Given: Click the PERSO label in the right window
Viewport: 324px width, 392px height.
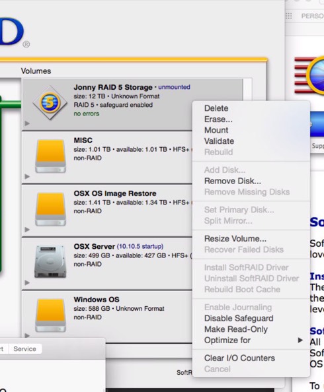Looking at the screenshot, I should coord(313,16).
